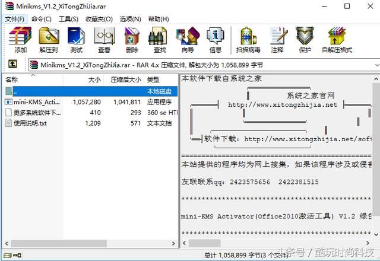Viewport: 380px width, 261px height.
Task: Click the drive and key status icon
Action: coord(12,255)
